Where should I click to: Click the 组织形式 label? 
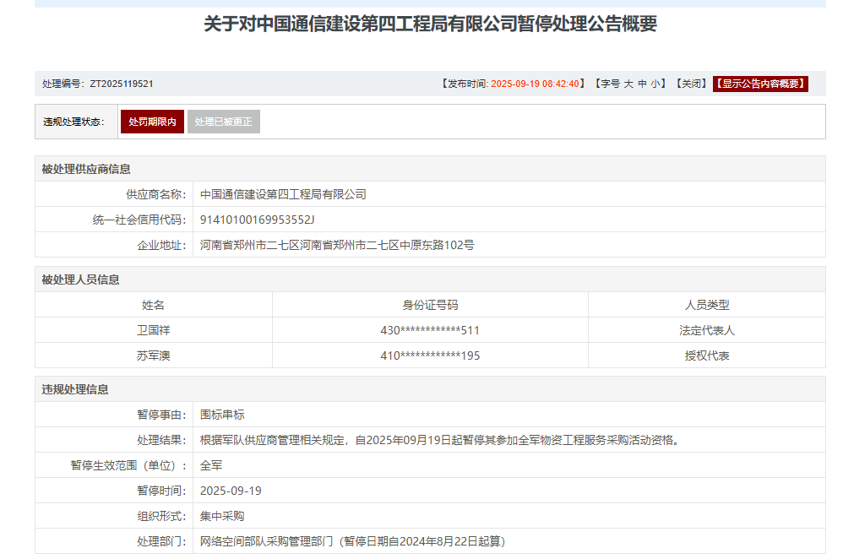[x=161, y=516]
